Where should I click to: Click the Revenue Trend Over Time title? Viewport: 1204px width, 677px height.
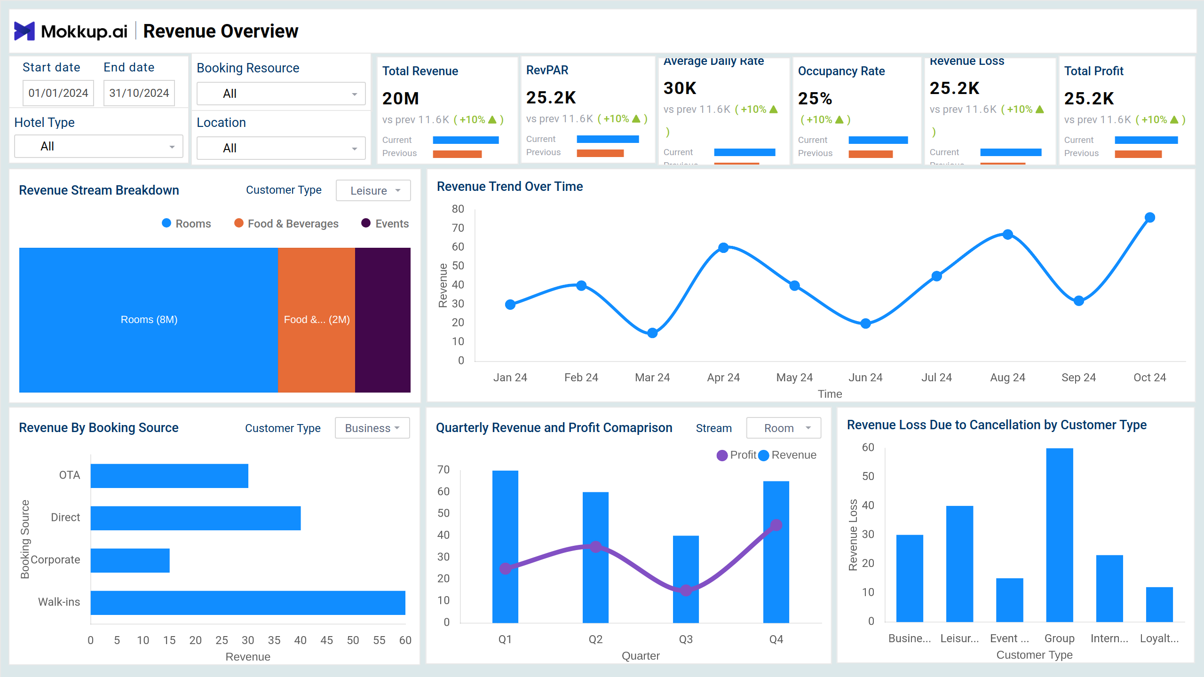pyautogui.click(x=510, y=186)
